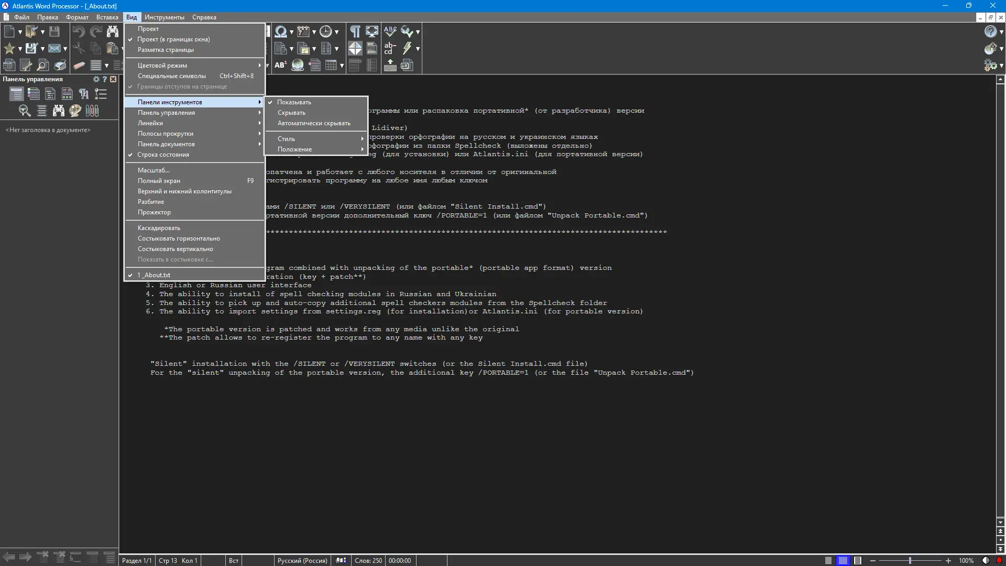1006x566 pixels.
Task: Click Автоматически скрывать option
Action: (314, 123)
